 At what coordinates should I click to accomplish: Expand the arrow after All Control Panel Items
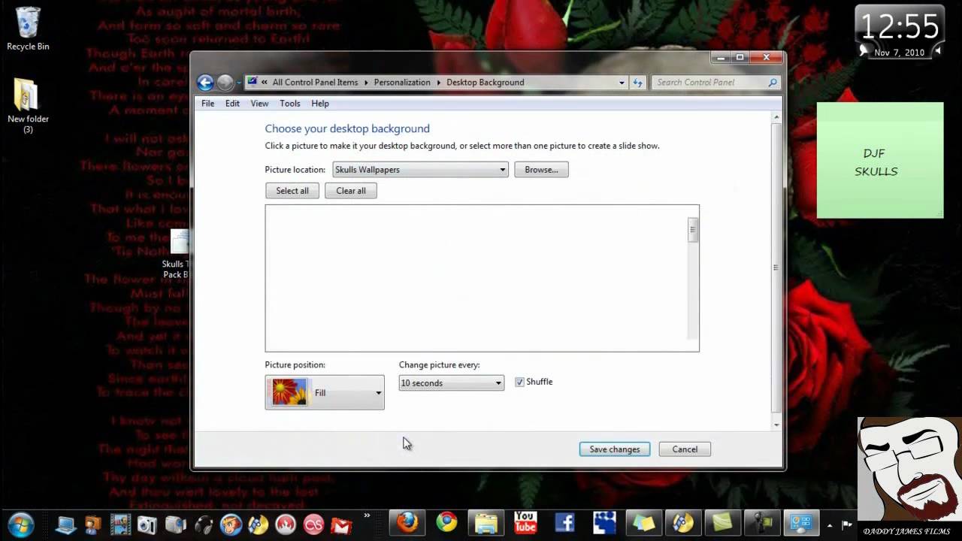coord(366,83)
